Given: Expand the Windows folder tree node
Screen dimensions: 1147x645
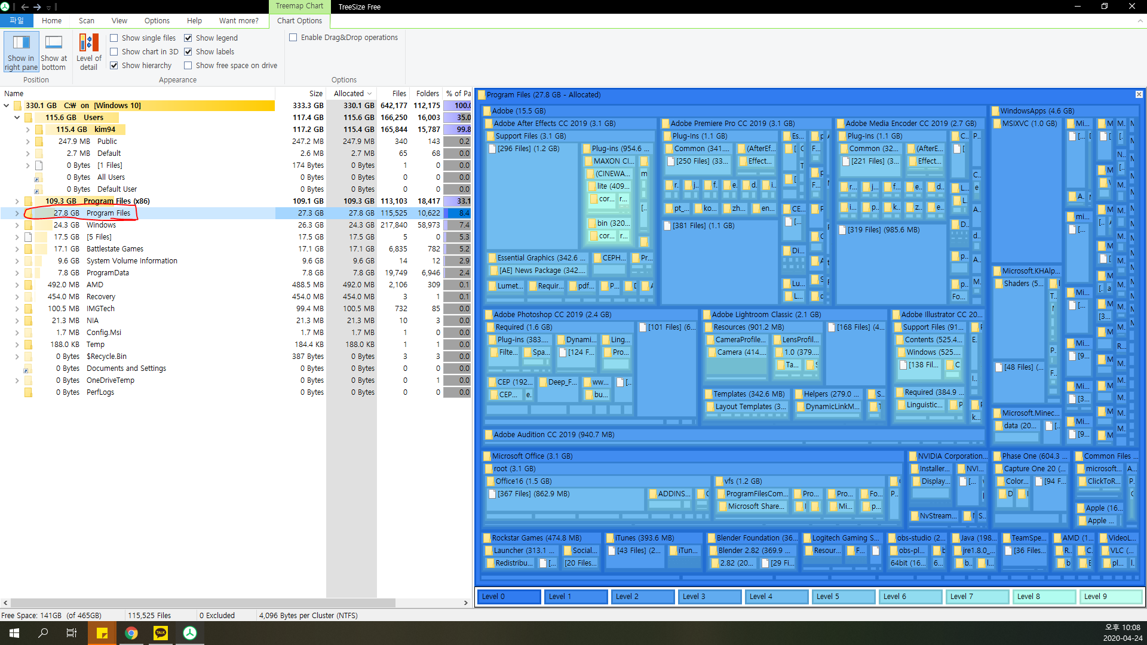Looking at the screenshot, I should pos(17,225).
